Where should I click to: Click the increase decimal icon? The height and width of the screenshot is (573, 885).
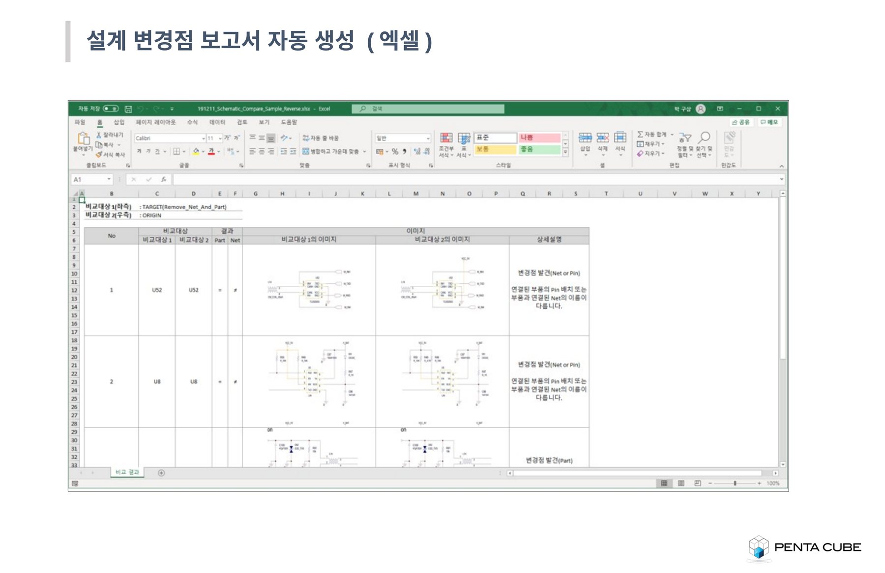pyautogui.click(x=417, y=151)
